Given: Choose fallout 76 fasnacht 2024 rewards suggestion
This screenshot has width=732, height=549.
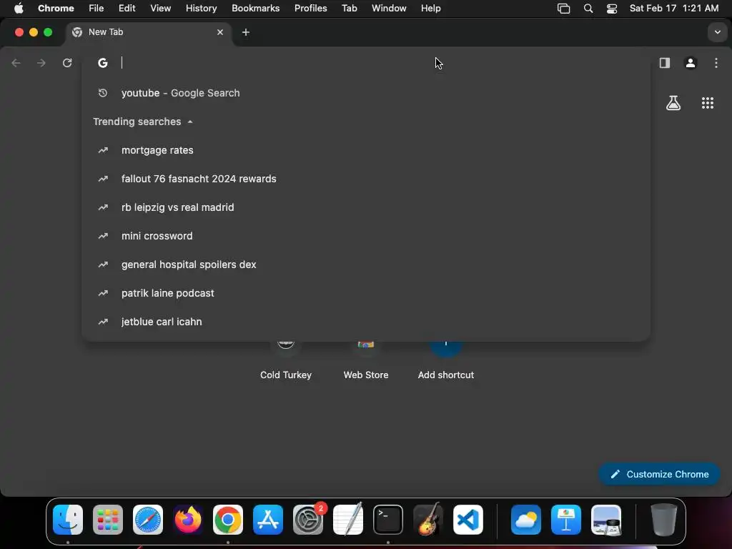Looking at the screenshot, I should point(366,179).
